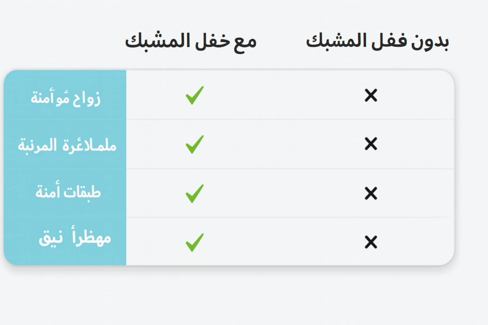Click the green checkmark in the زواح مُوأمنة row
This screenshot has height=325, width=488.
[x=194, y=95]
